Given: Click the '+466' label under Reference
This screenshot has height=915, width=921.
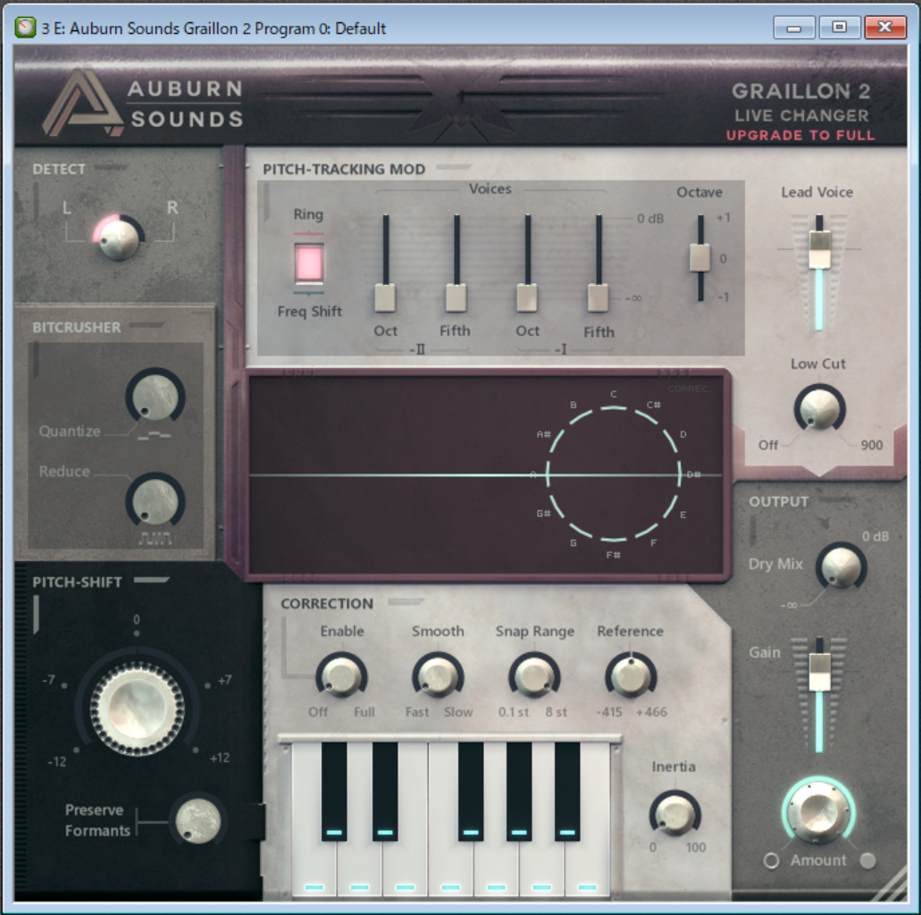Looking at the screenshot, I should 651,711.
